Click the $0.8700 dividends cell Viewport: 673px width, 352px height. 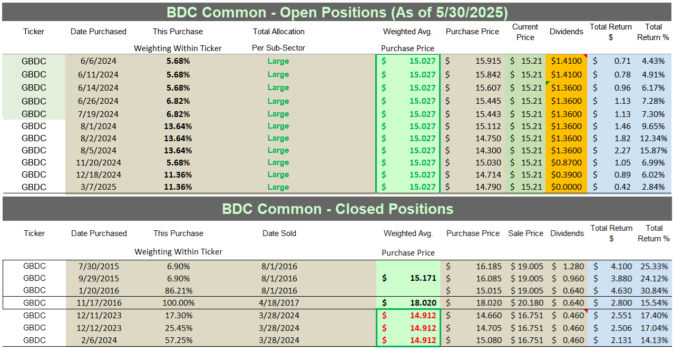point(567,162)
